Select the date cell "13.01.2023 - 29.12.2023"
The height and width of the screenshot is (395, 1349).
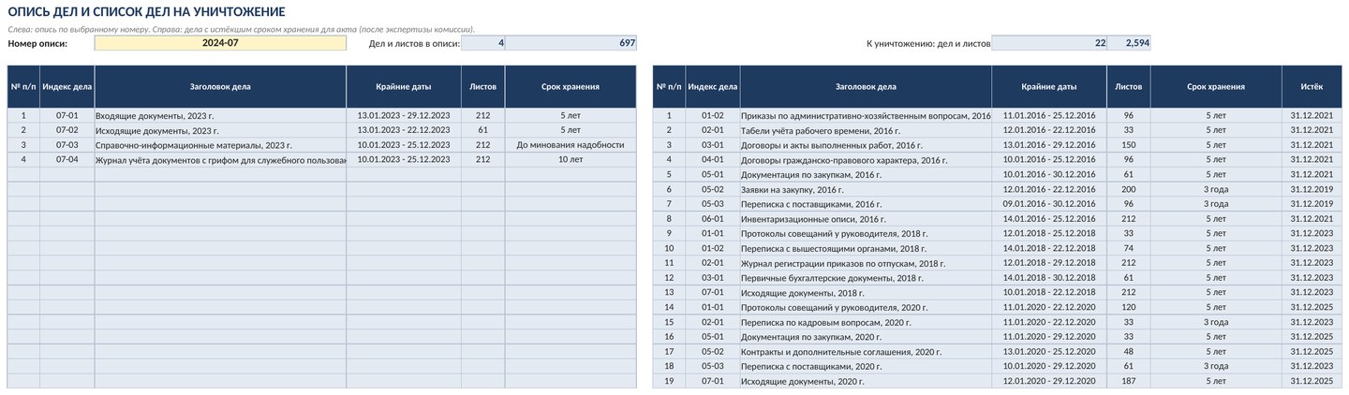click(404, 115)
